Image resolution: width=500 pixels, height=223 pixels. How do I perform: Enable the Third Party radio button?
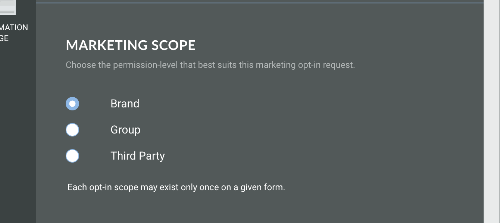[x=72, y=156]
